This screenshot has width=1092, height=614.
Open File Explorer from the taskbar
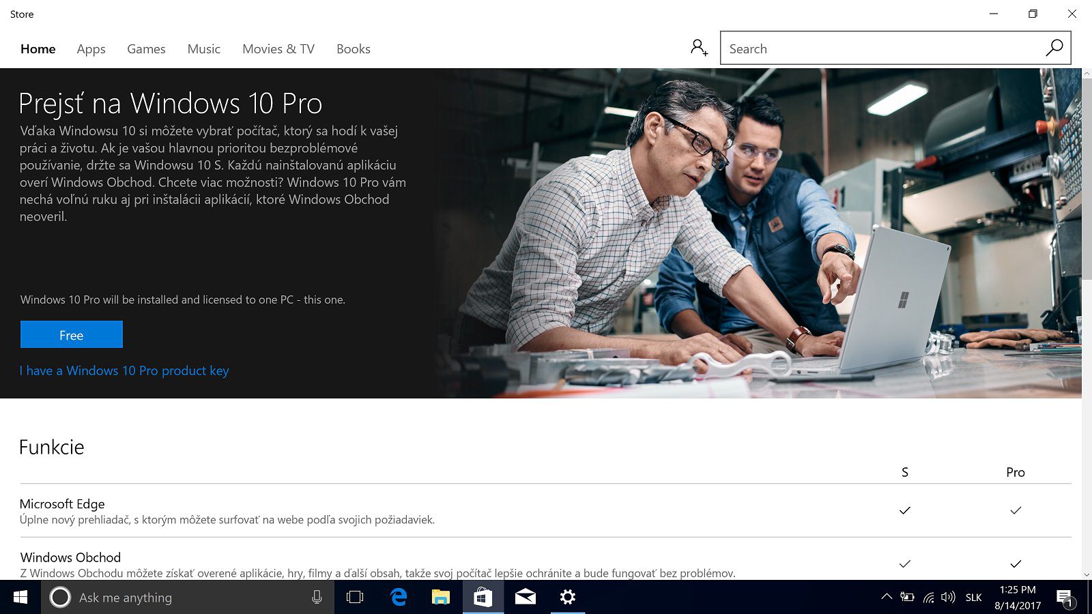[x=441, y=597]
